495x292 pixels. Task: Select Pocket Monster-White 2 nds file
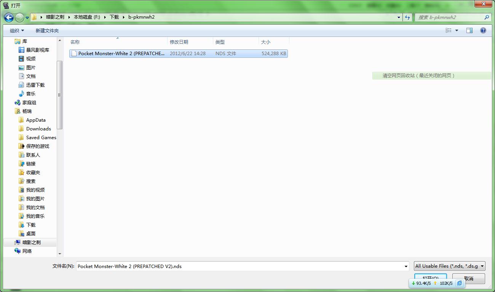pos(178,54)
